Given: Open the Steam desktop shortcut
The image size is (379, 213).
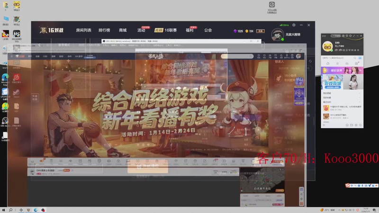Looking at the screenshot, I should tap(16, 93).
